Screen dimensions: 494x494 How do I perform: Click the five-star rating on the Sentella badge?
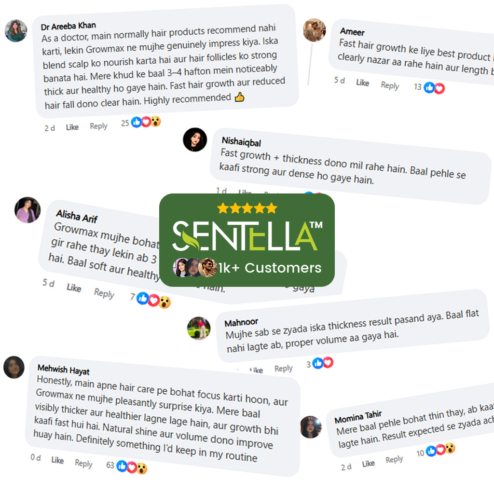[247, 208]
